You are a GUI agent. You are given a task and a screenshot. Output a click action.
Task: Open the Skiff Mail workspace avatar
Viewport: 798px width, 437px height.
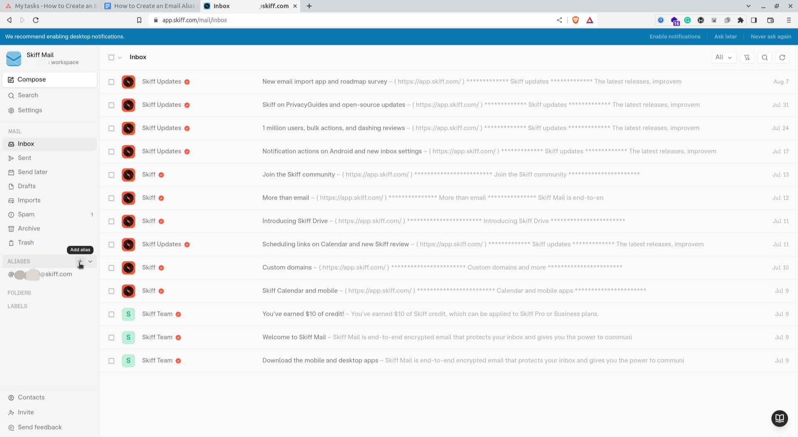[14, 59]
